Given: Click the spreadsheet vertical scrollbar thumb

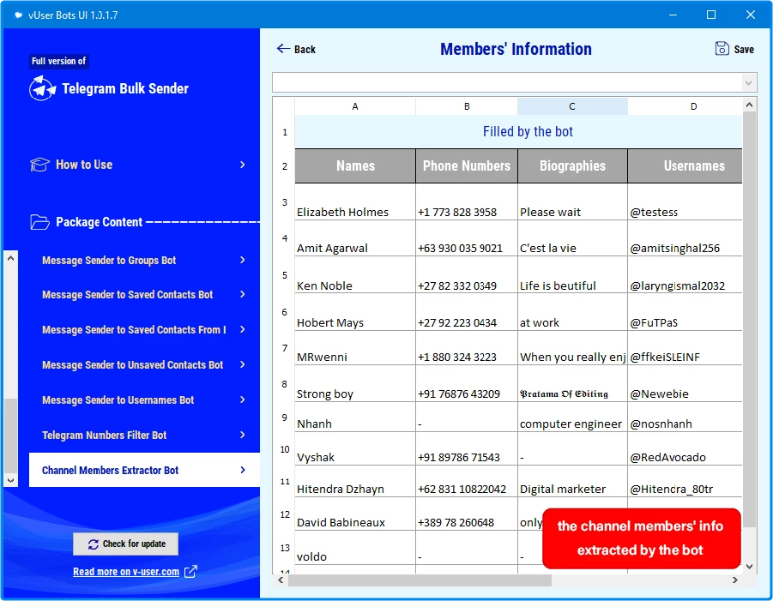Looking at the screenshot, I should (749, 319).
